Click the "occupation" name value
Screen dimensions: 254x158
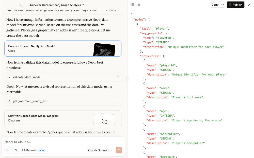click(169, 134)
